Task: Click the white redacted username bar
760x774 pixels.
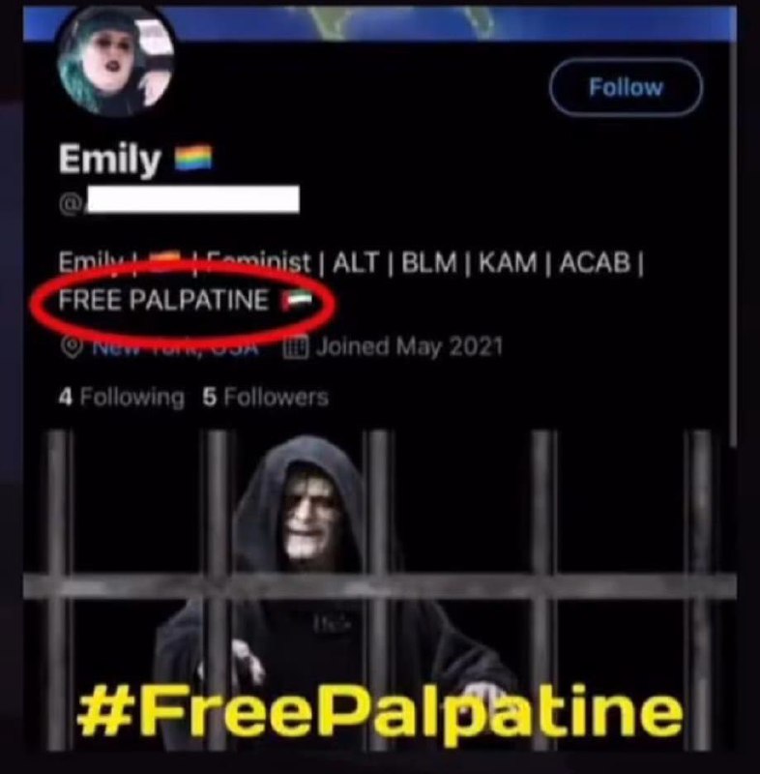Action: coord(192,199)
